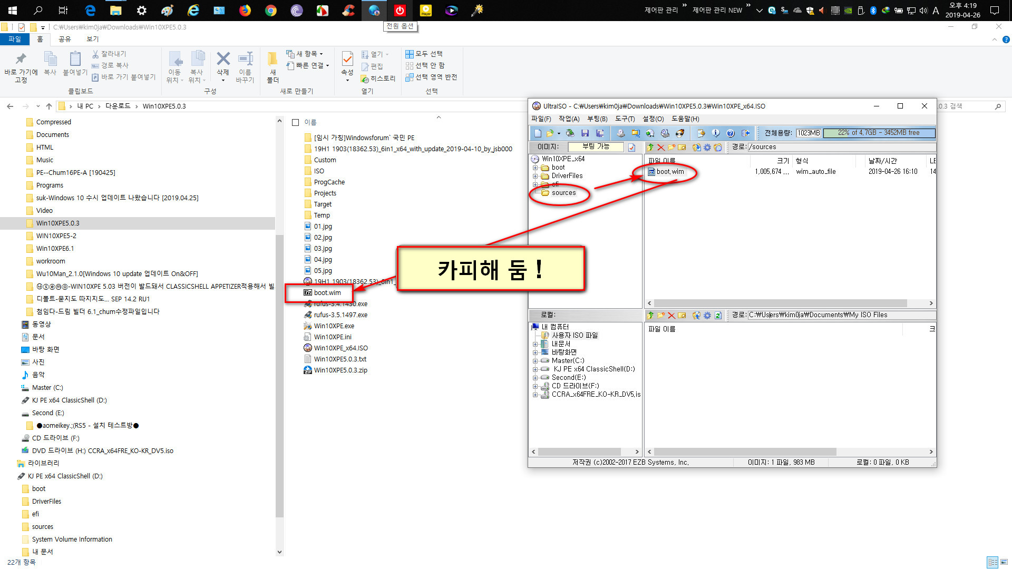Viewport: 1012px width, 569px height.
Task: Toggle select-all checkbox beside 이름 column header
Action: point(295,122)
